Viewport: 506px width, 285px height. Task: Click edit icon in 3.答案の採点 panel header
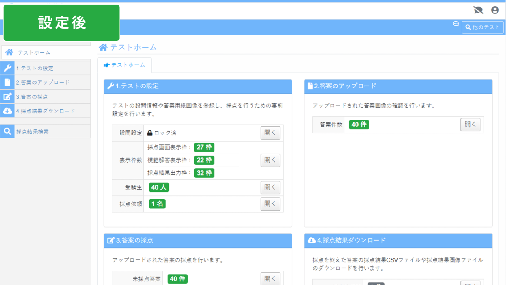tap(111, 240)
